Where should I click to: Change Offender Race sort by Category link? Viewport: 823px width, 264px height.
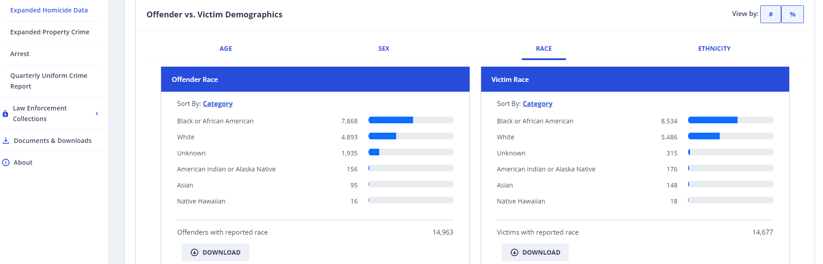[x=218, y=104]
